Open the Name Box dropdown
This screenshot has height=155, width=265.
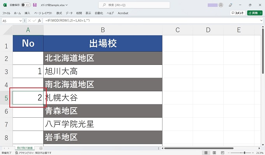pyautogui.click(x=20, y=21)
